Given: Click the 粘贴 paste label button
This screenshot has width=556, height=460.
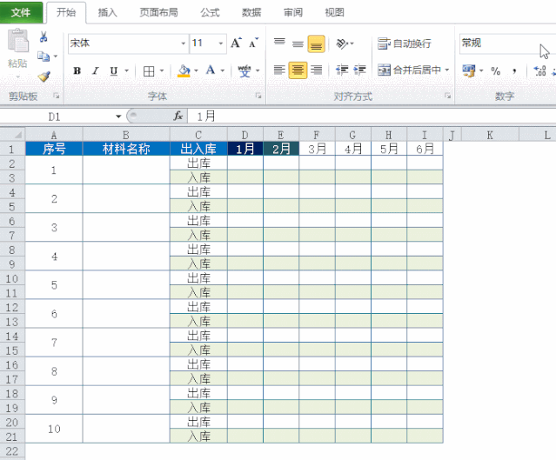Looking at the screenshot, I should pos(17,63).
